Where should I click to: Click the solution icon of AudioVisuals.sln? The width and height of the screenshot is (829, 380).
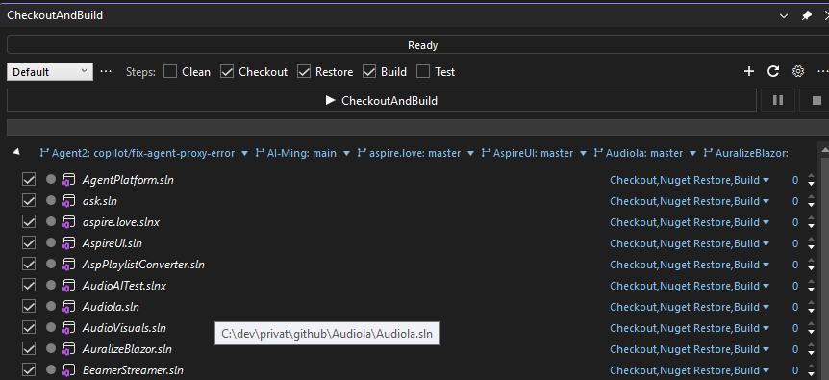click(68, 328)
